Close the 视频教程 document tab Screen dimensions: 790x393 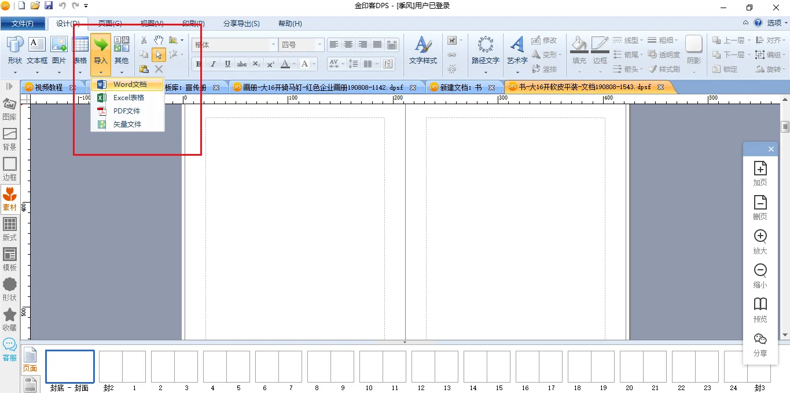(72, 88)
